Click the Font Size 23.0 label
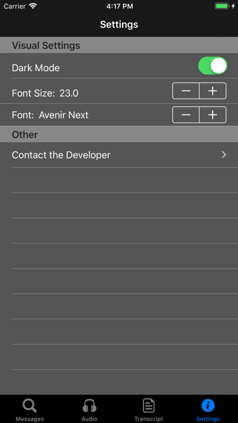The image size is (238, 423). click(45, 93)
